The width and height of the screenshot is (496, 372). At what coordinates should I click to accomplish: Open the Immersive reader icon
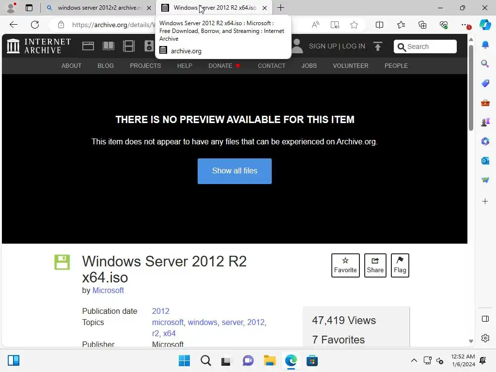335,25
